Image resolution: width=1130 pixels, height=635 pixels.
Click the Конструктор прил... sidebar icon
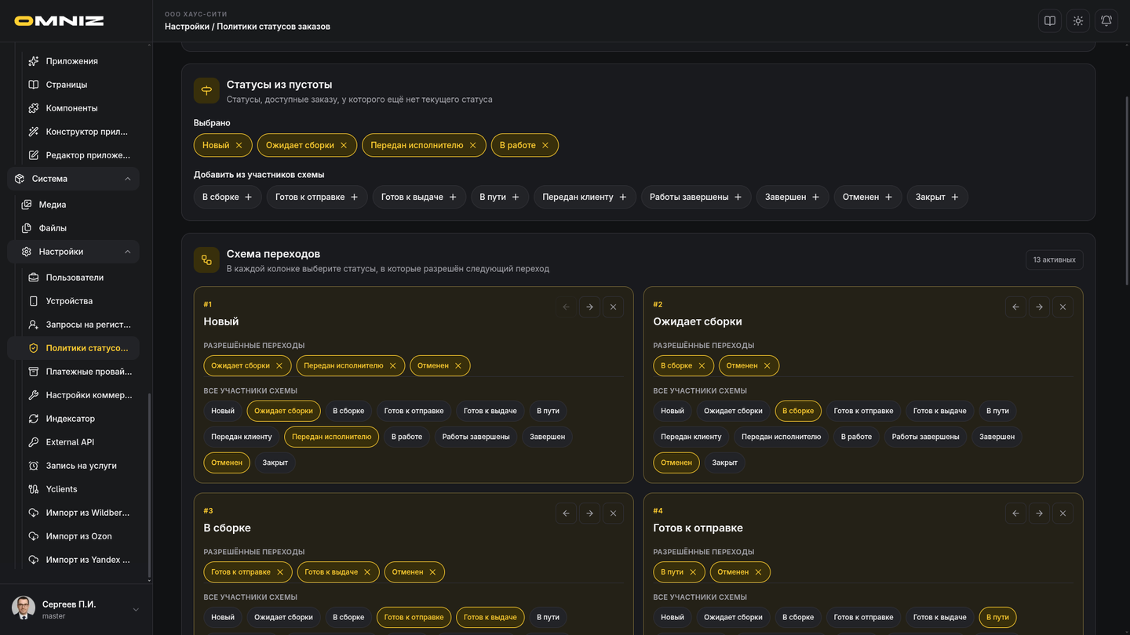click(x=34, y=132)
